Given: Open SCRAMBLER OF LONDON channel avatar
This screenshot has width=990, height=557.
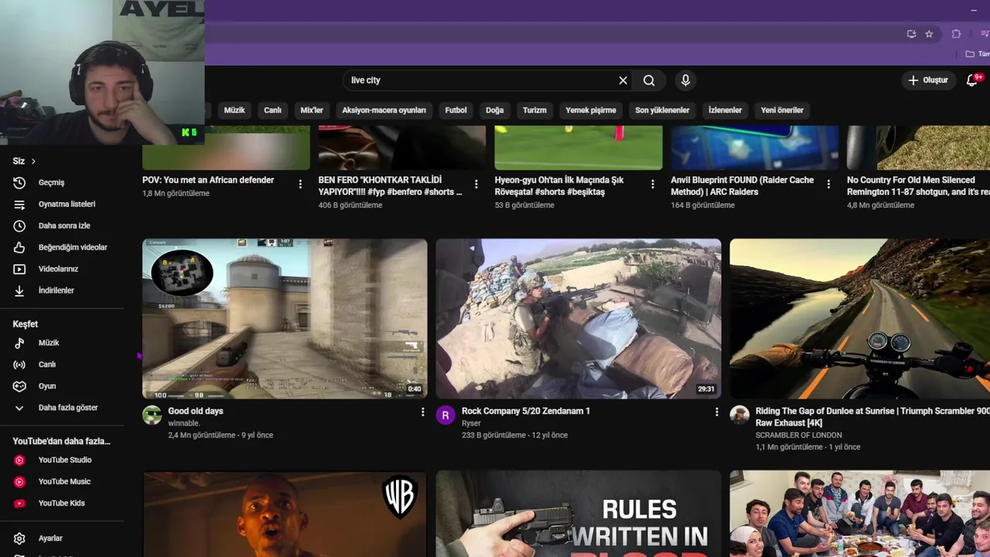Looking at the screenshot, I should (739, 415).
